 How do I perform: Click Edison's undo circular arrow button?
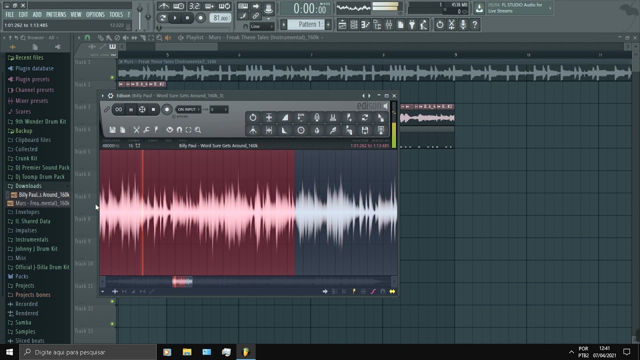tap(253, 117)
